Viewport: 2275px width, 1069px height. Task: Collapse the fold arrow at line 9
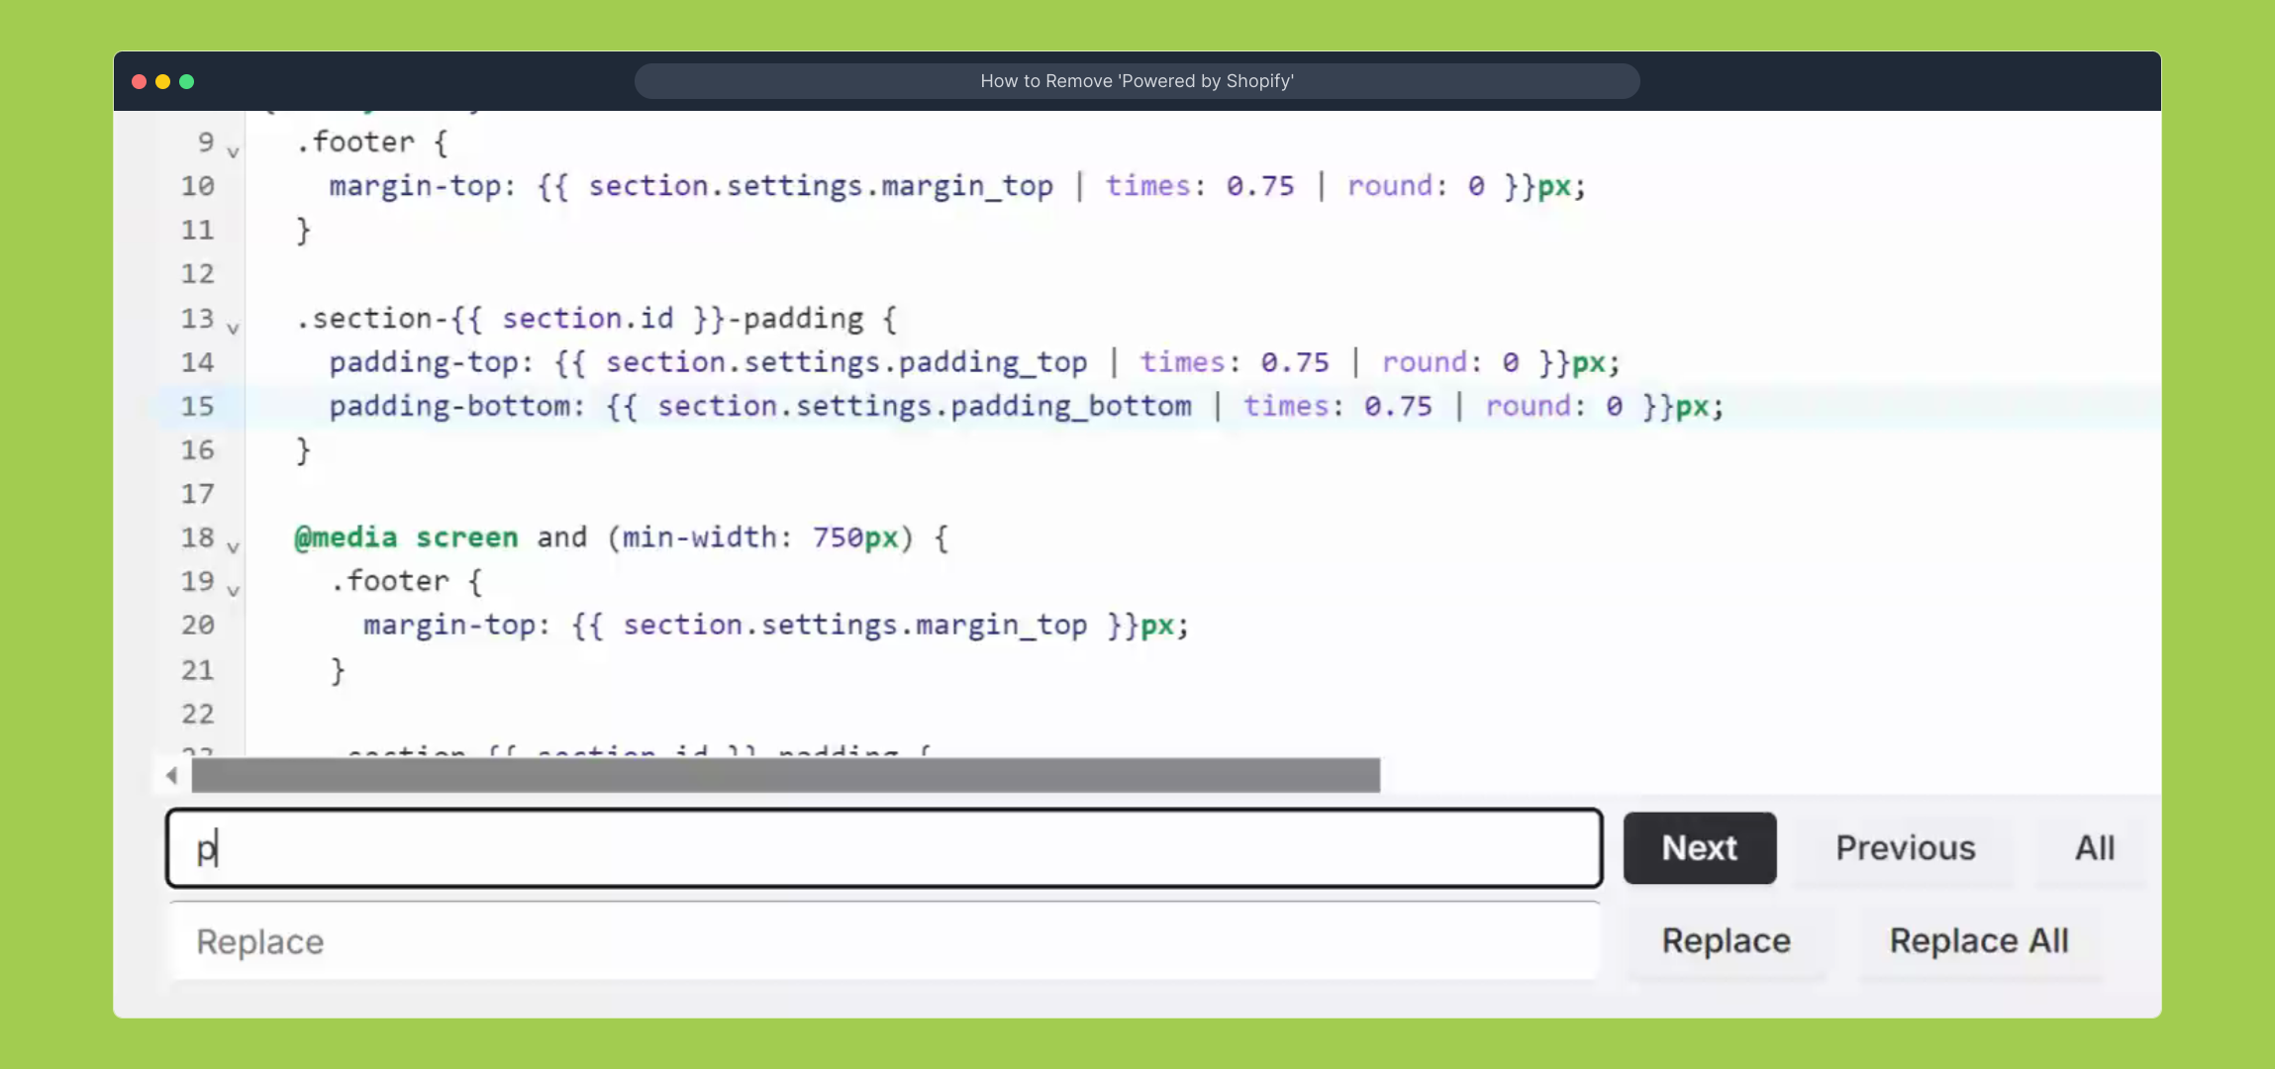(x=233, y=152)
